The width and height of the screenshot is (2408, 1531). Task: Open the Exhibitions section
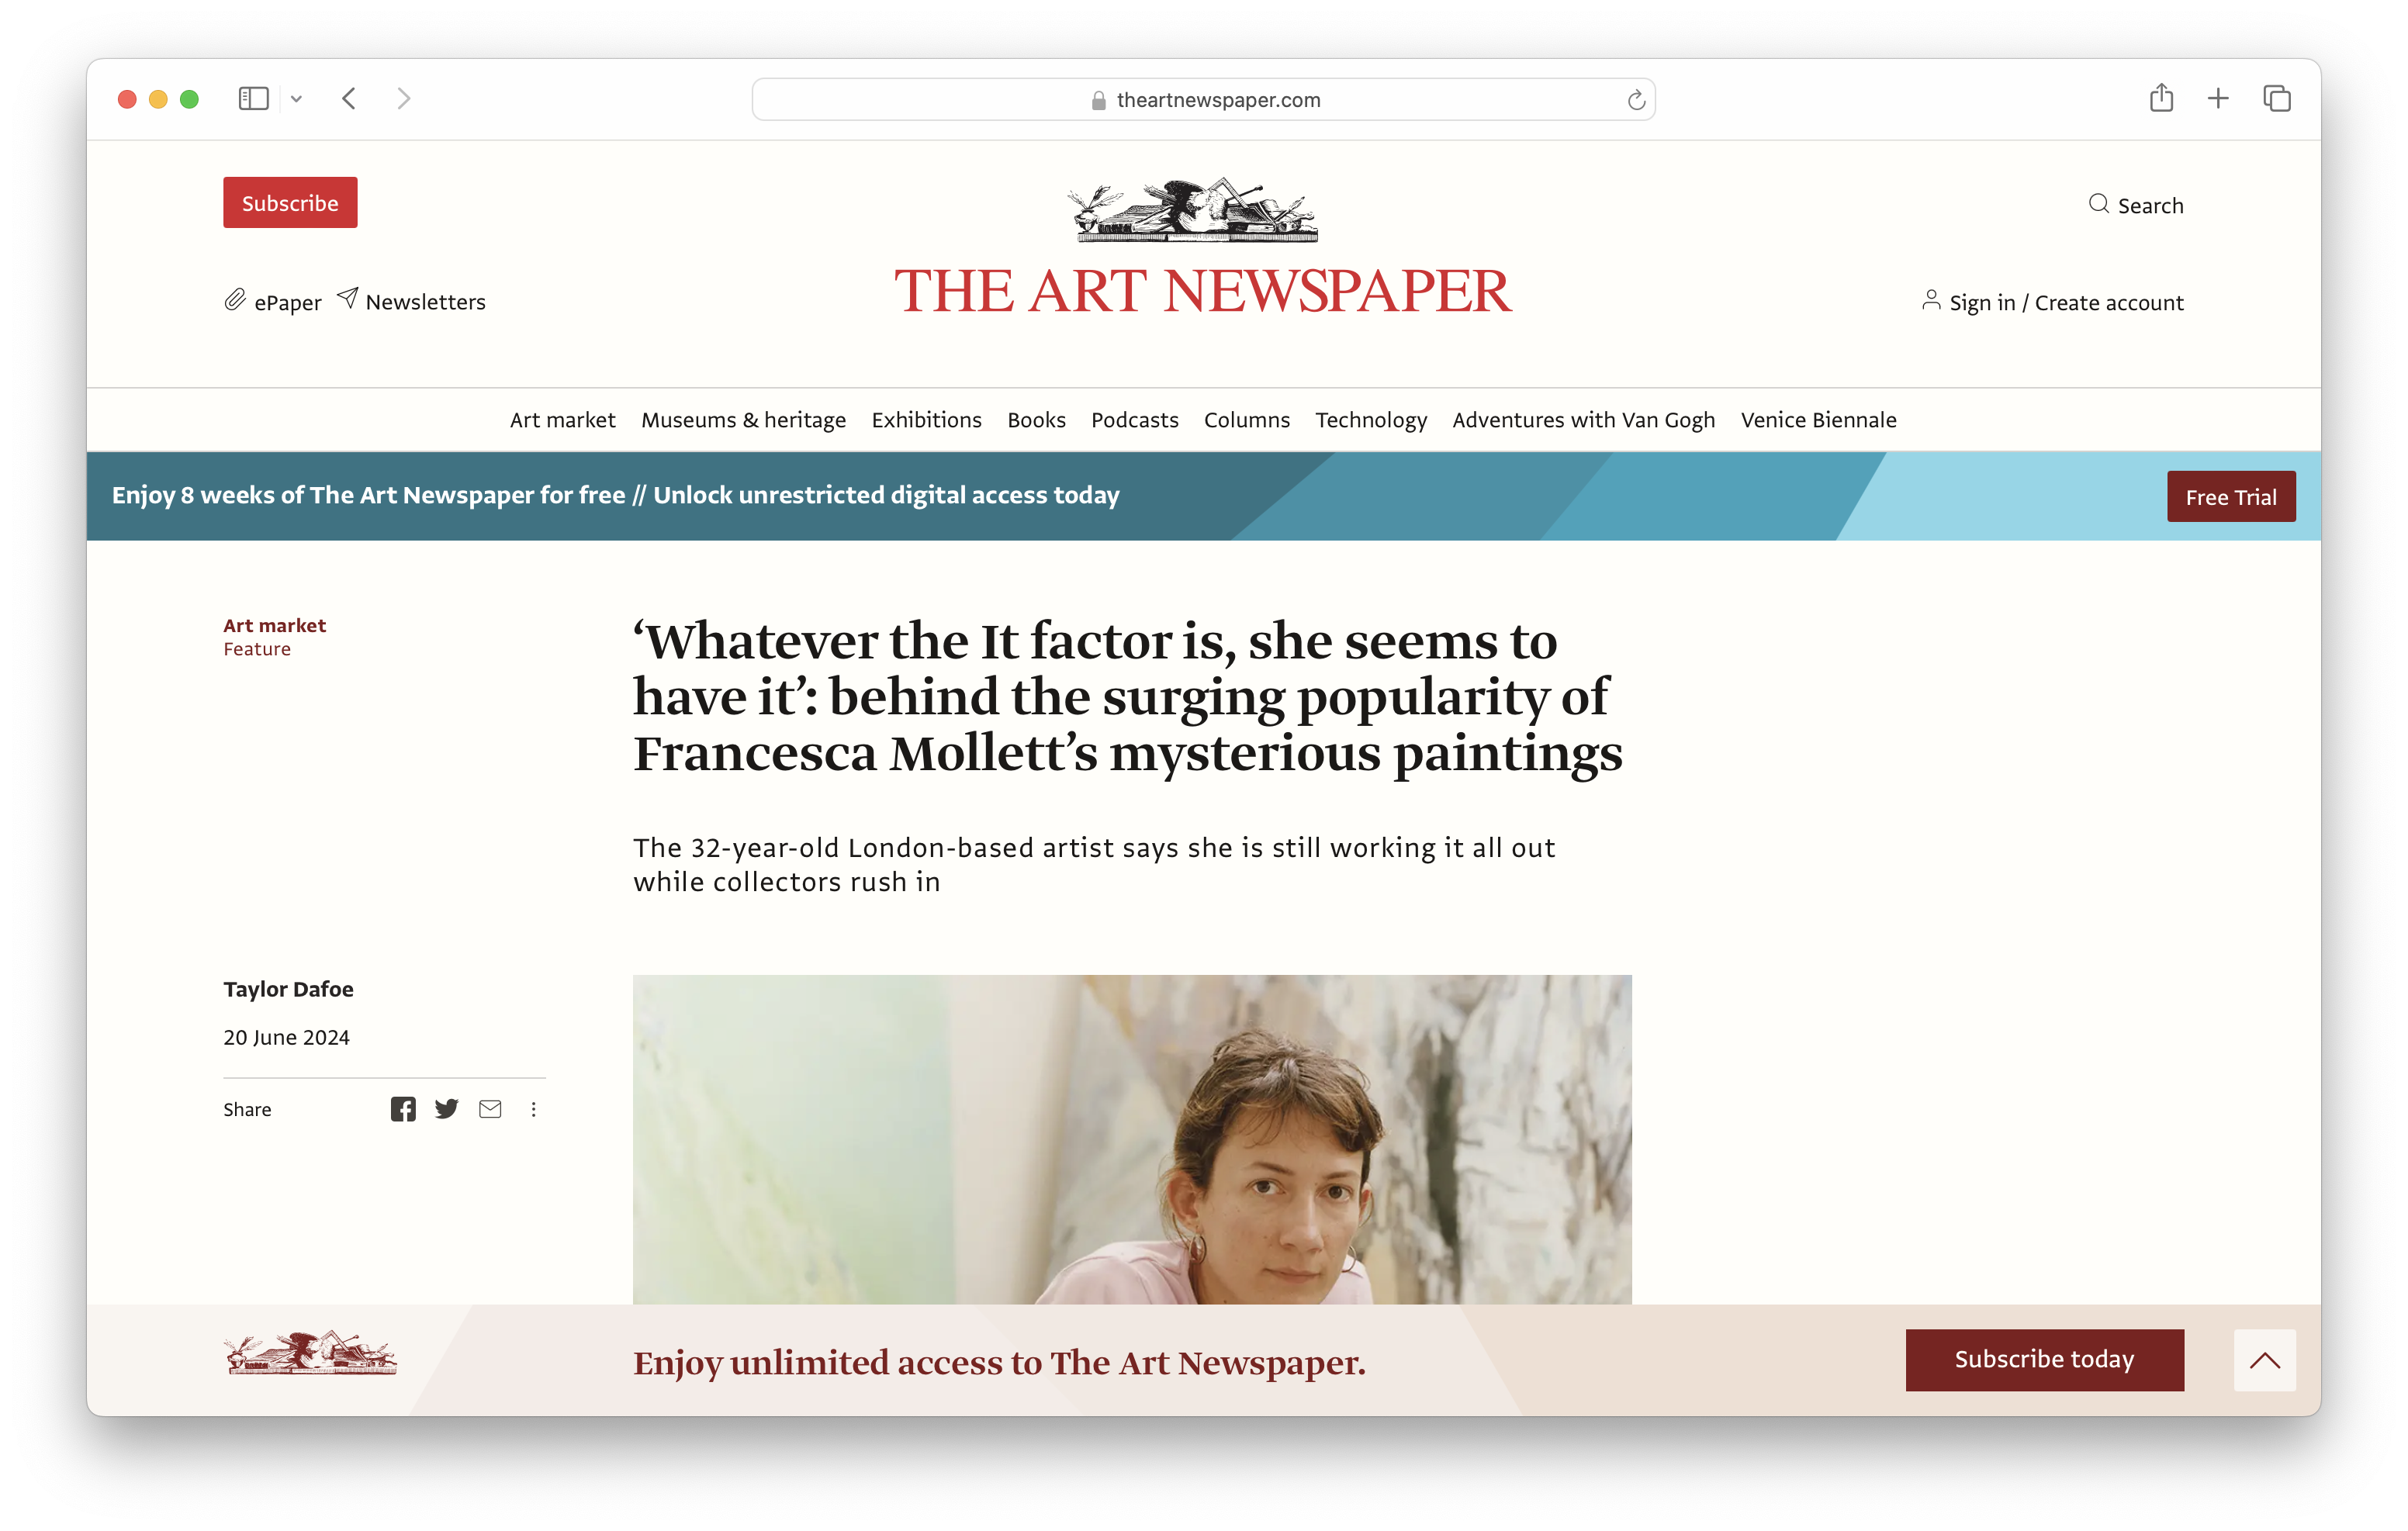926,419
